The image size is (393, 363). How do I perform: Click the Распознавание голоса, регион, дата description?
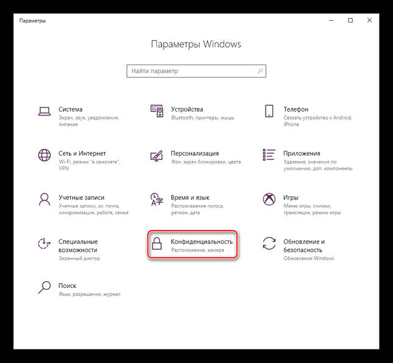[x=197, y=209]
